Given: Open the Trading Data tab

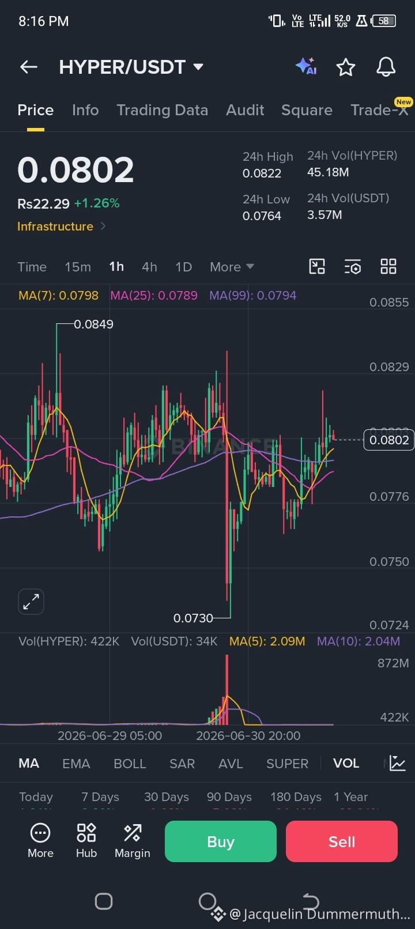Looking at the screenshot, I should (x=162, y=110).
